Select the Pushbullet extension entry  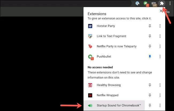(114, 56)
